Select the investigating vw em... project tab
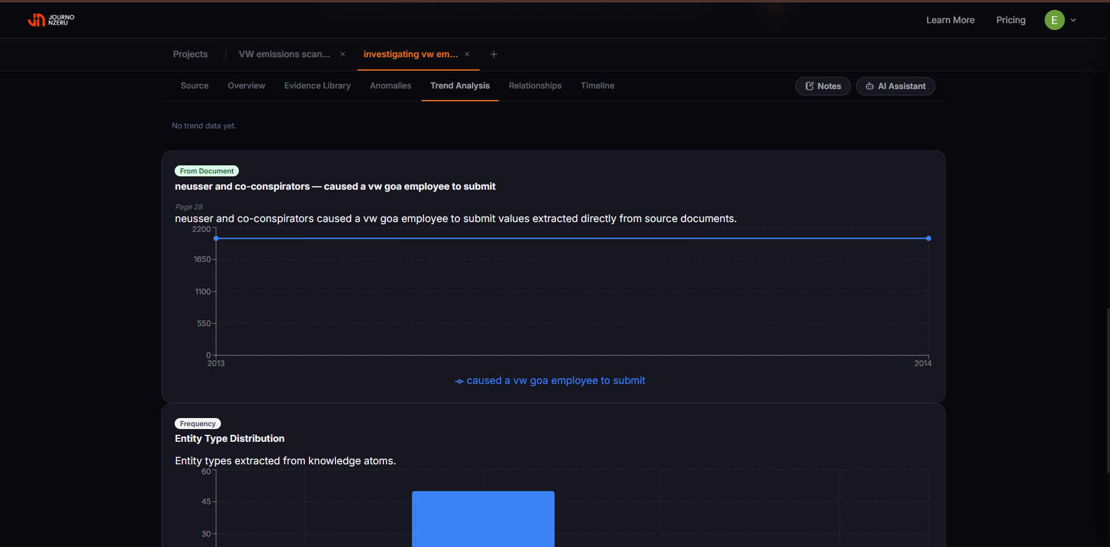Viewport: 1110px width, 547px height. (x=411, y=54)
